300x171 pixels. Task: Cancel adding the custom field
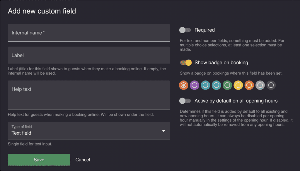83,160
